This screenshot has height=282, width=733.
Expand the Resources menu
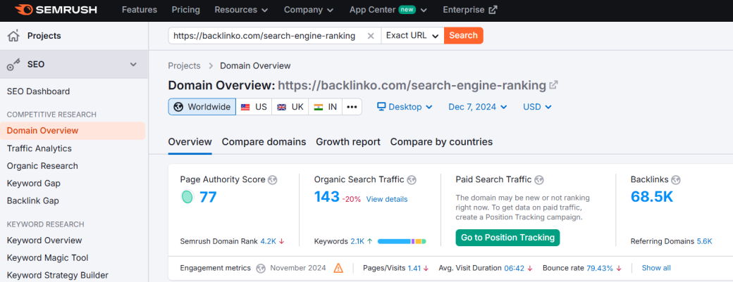tap(241, 10)
